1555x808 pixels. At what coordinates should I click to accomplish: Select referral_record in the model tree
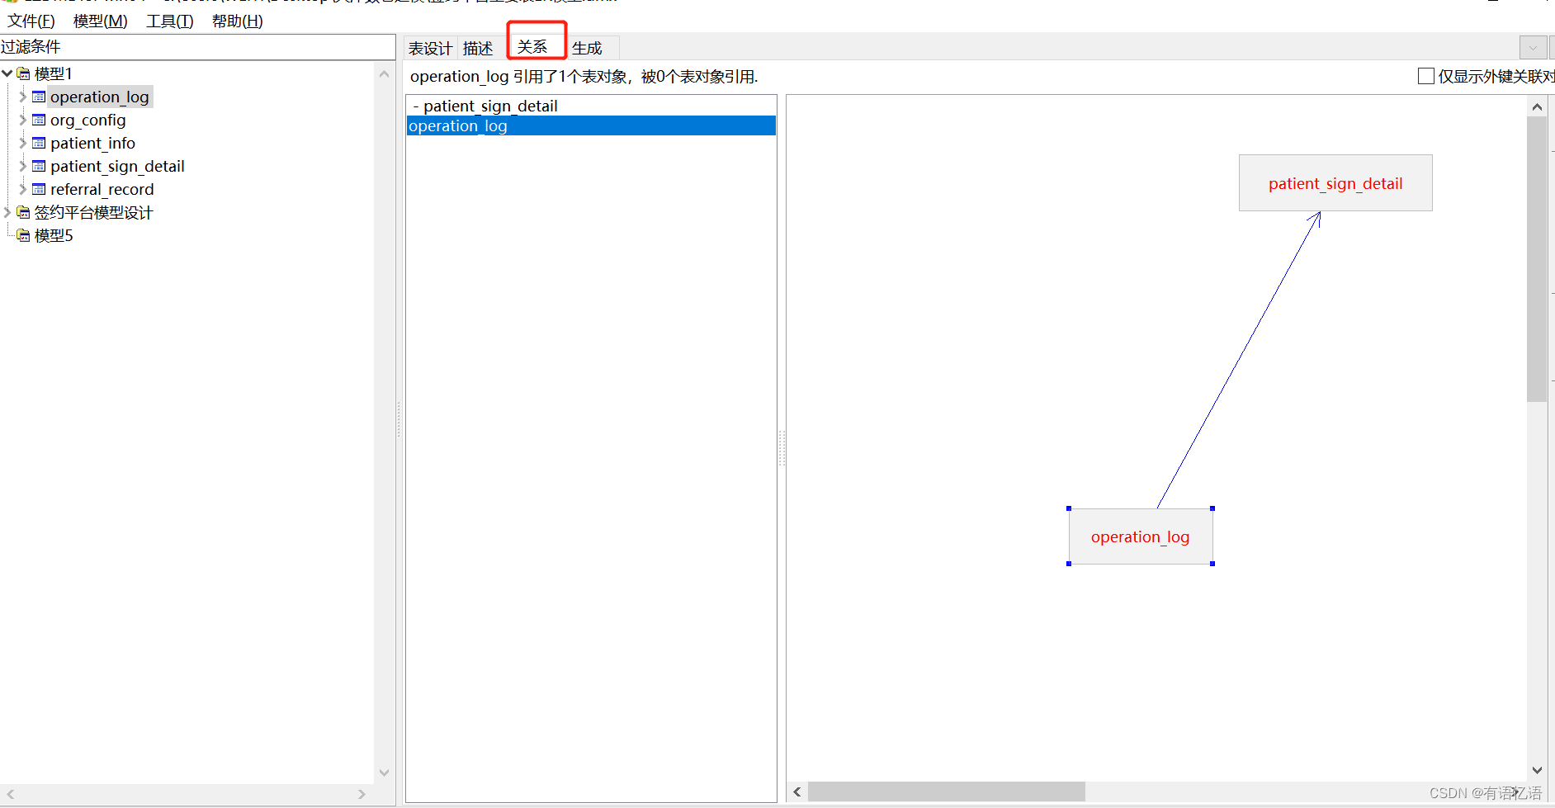(x=102, y=189)
